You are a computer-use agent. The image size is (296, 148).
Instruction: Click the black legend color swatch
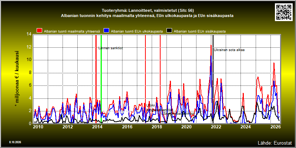tap(169, 31)
